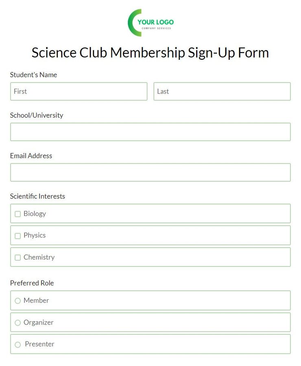Click the Email Address field label
This screenshot has height=366, width=301.
pos(31,156)
